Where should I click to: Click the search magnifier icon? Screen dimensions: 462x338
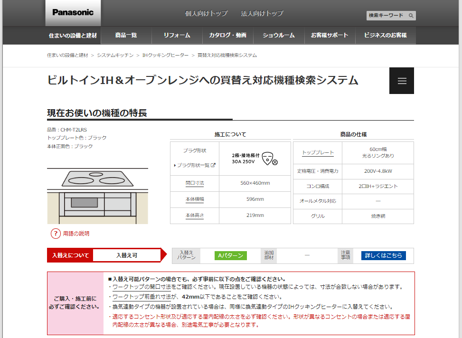tap(411, 16)
